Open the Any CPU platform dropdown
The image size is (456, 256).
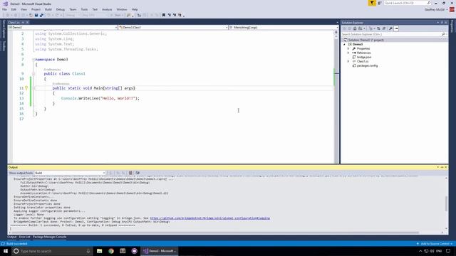[x=95, y=15]
